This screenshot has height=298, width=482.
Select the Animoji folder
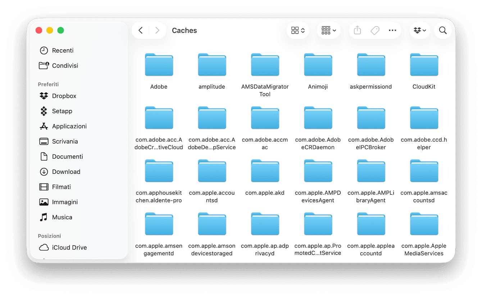point(318,65)
